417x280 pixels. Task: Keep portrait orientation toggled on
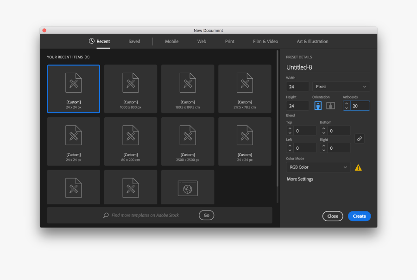point(318,105)
